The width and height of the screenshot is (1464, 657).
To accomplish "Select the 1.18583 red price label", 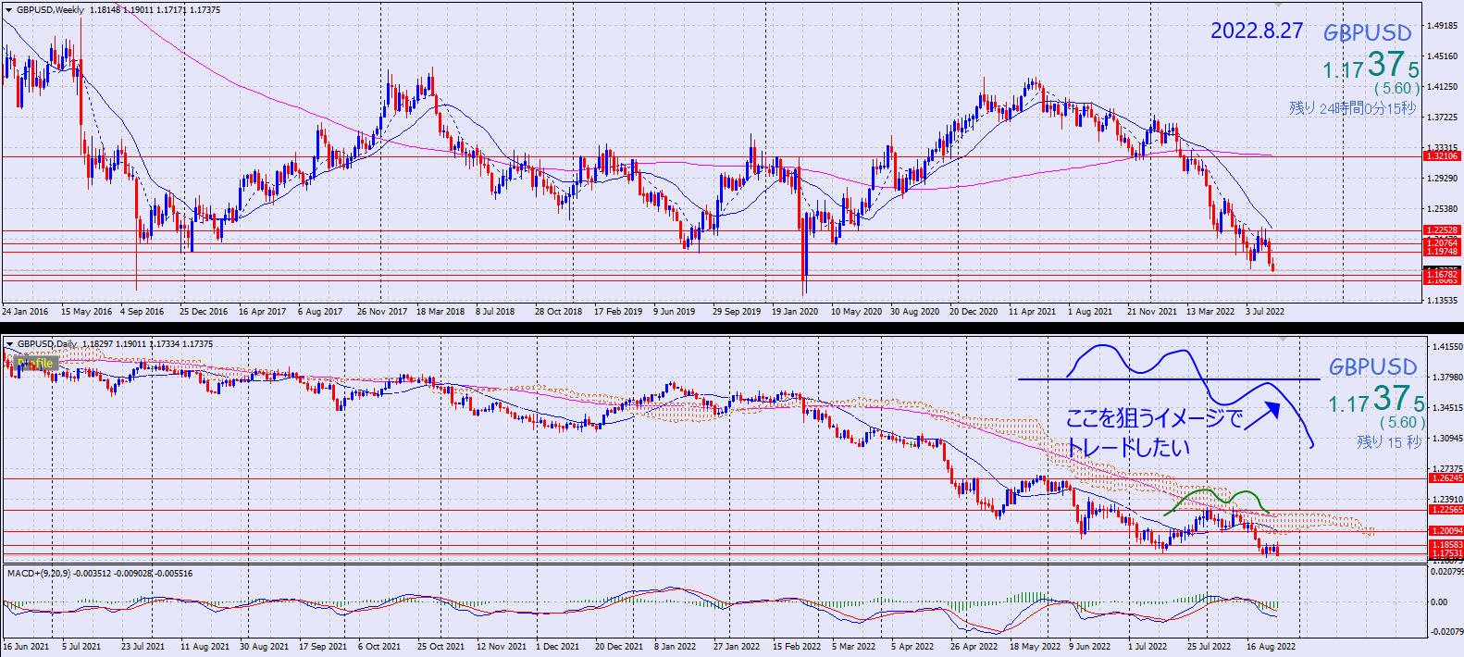I will 1447,546.
